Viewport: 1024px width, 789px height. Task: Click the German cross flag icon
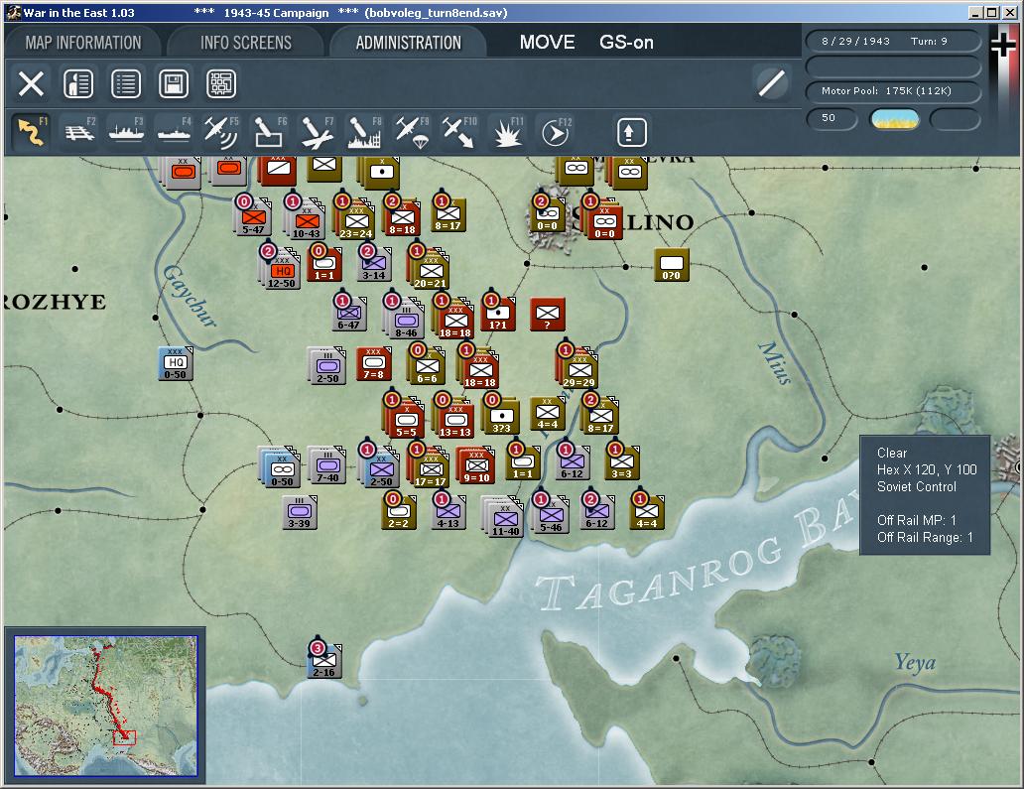tap(1002, 45)
